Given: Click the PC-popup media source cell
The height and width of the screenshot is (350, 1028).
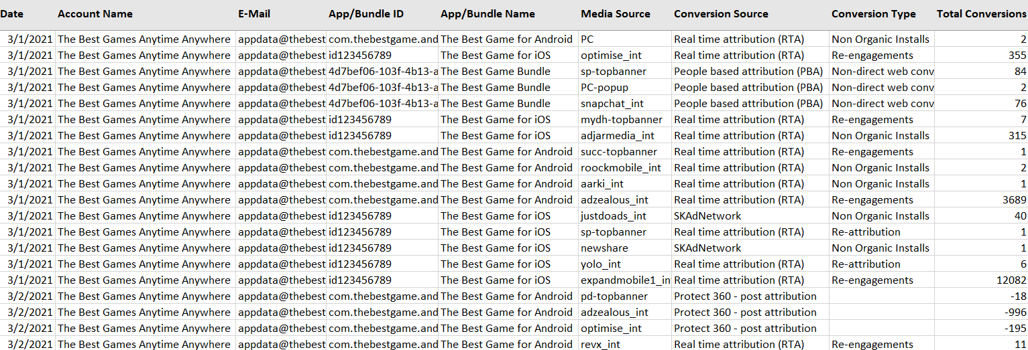Looking at the screenshot, I should (x=604, y=88).
